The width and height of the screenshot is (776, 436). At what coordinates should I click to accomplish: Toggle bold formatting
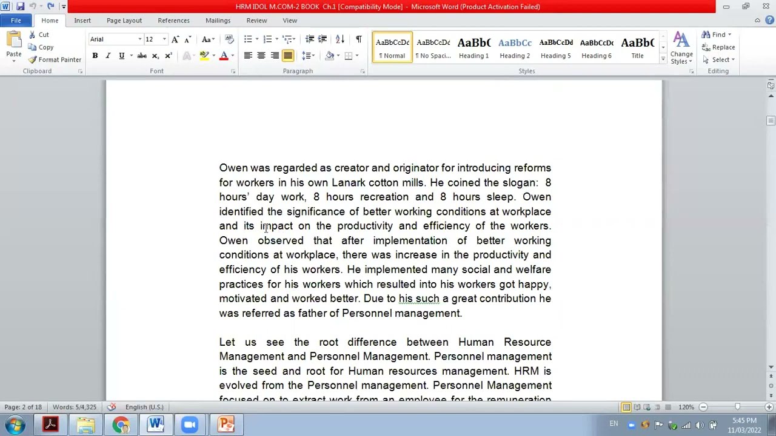[x=95, y=56]
